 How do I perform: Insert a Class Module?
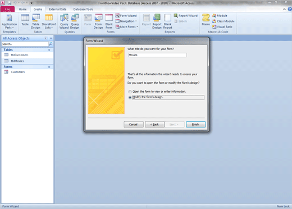click(223, 21)
